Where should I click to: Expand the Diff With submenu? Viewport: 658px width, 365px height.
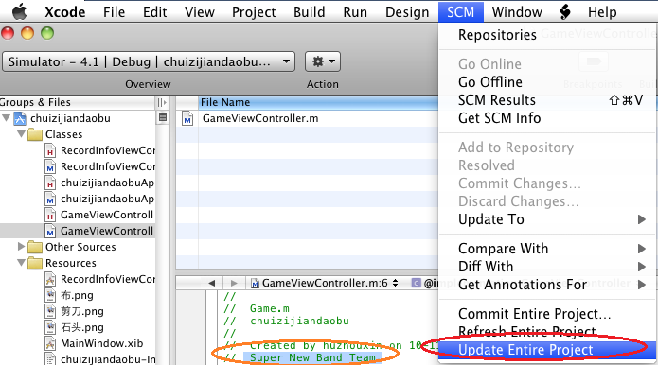pos(547,267)
